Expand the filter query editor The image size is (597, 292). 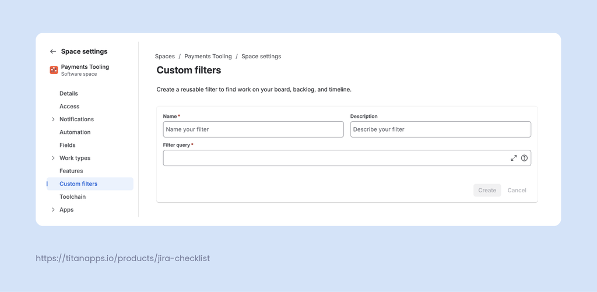(514, 158)
